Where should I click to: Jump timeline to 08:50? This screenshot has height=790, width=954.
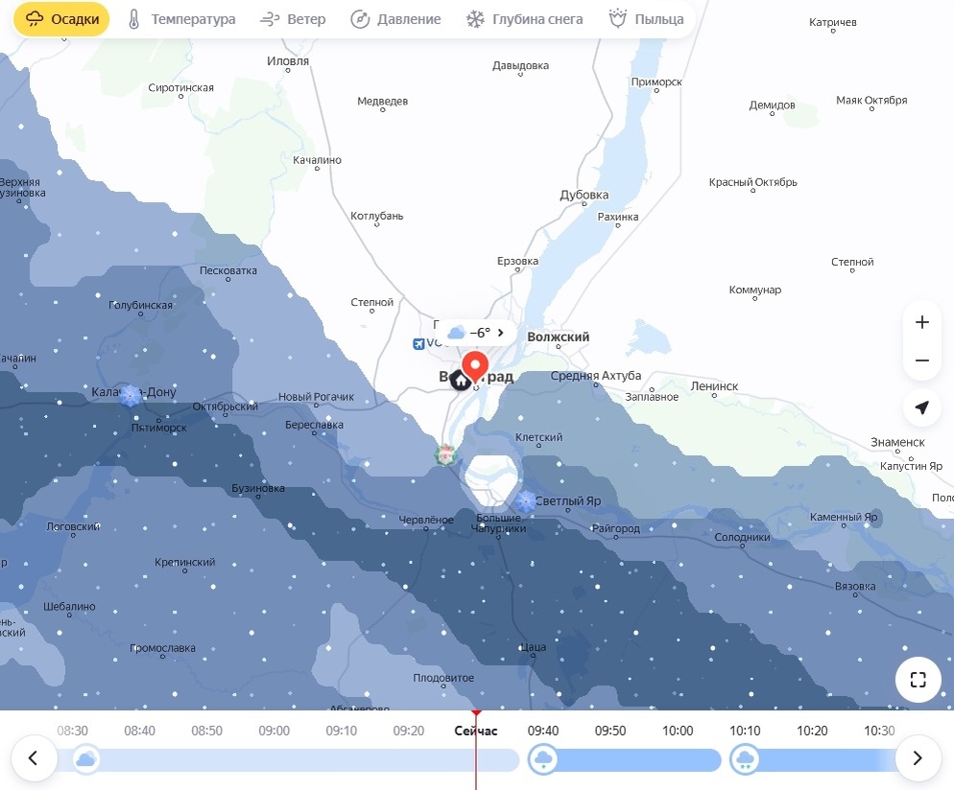(x=207, y=731)
